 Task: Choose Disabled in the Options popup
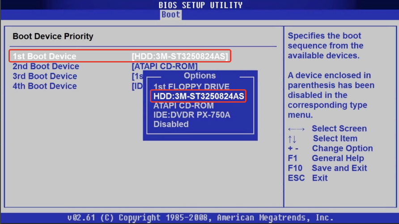(171, 124)
